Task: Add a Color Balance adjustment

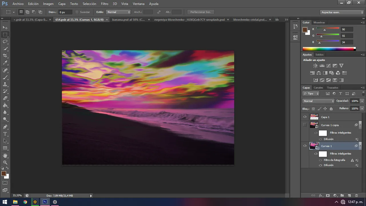Action: click(x=319, y=73)
